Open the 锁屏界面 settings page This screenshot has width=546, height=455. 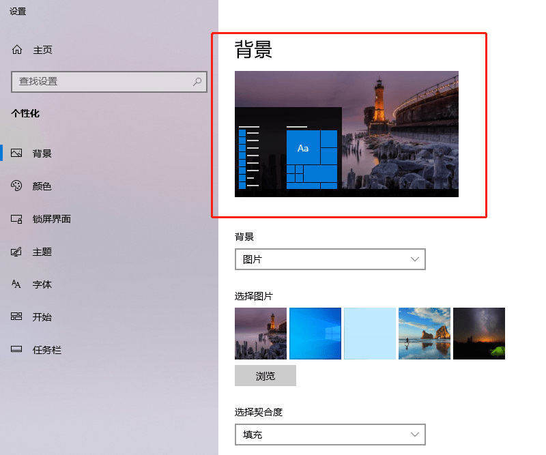(52, 219)
